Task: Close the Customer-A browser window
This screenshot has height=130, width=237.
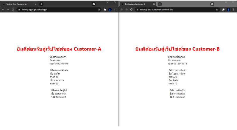Action: coord(115,2)
